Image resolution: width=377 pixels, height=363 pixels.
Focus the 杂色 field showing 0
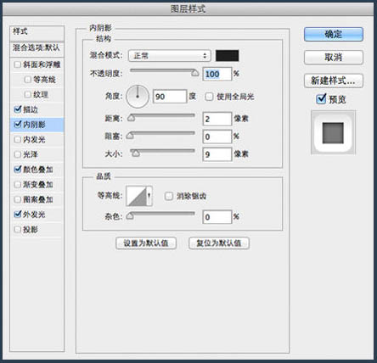(x=217, y=217)
